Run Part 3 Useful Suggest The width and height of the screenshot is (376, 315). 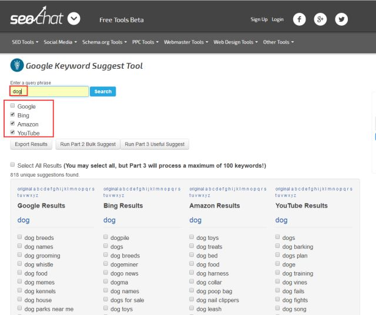tap(155, 144)
